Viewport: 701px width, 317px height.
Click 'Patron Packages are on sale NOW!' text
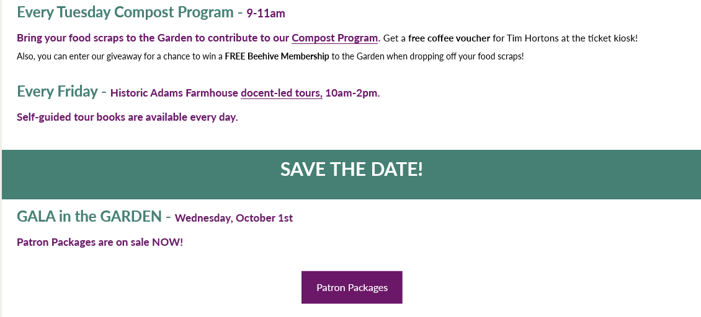click(100, 242)
